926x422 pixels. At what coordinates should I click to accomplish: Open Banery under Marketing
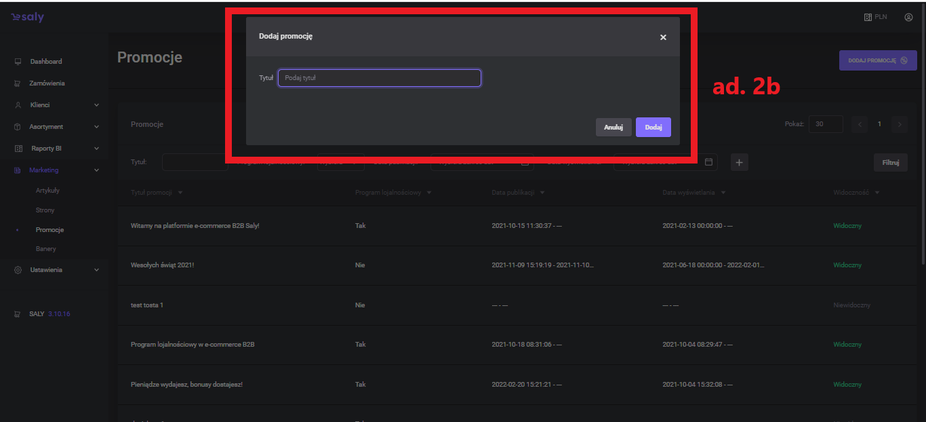click(45, 249)
